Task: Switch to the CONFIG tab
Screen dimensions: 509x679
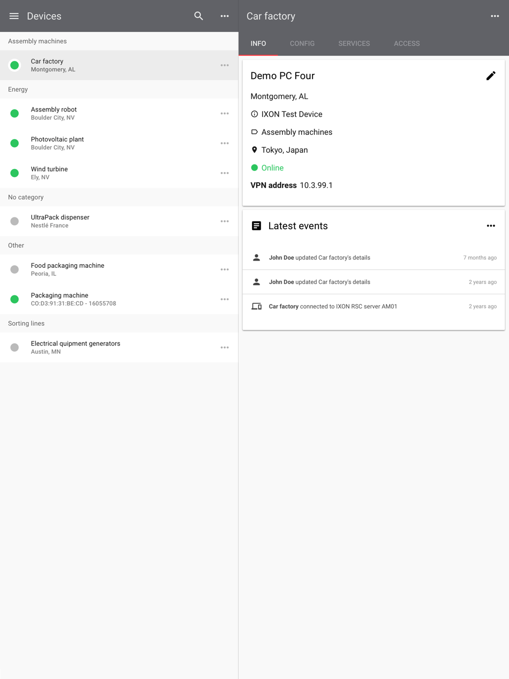Action: 302,44
